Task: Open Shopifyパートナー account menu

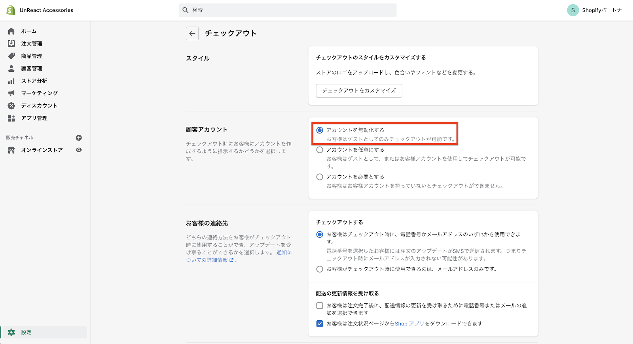Action: [597, 10]
